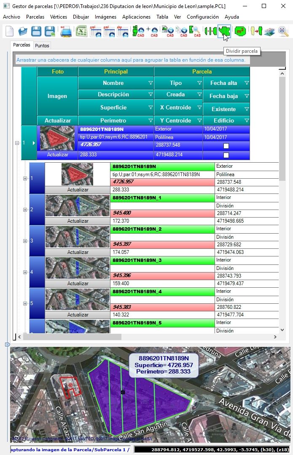Open the Edificio column filter
Screen dimensions: 293x455
pos(247,120)
